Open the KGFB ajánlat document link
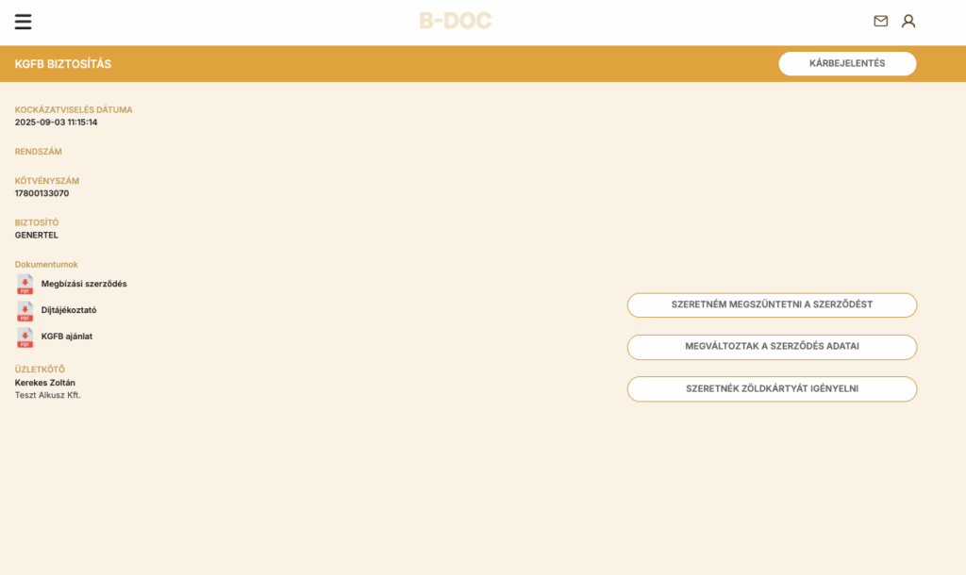 (x=67, y=337)
